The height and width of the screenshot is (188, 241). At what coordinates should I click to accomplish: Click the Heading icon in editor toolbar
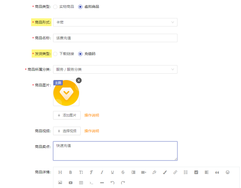60,172
